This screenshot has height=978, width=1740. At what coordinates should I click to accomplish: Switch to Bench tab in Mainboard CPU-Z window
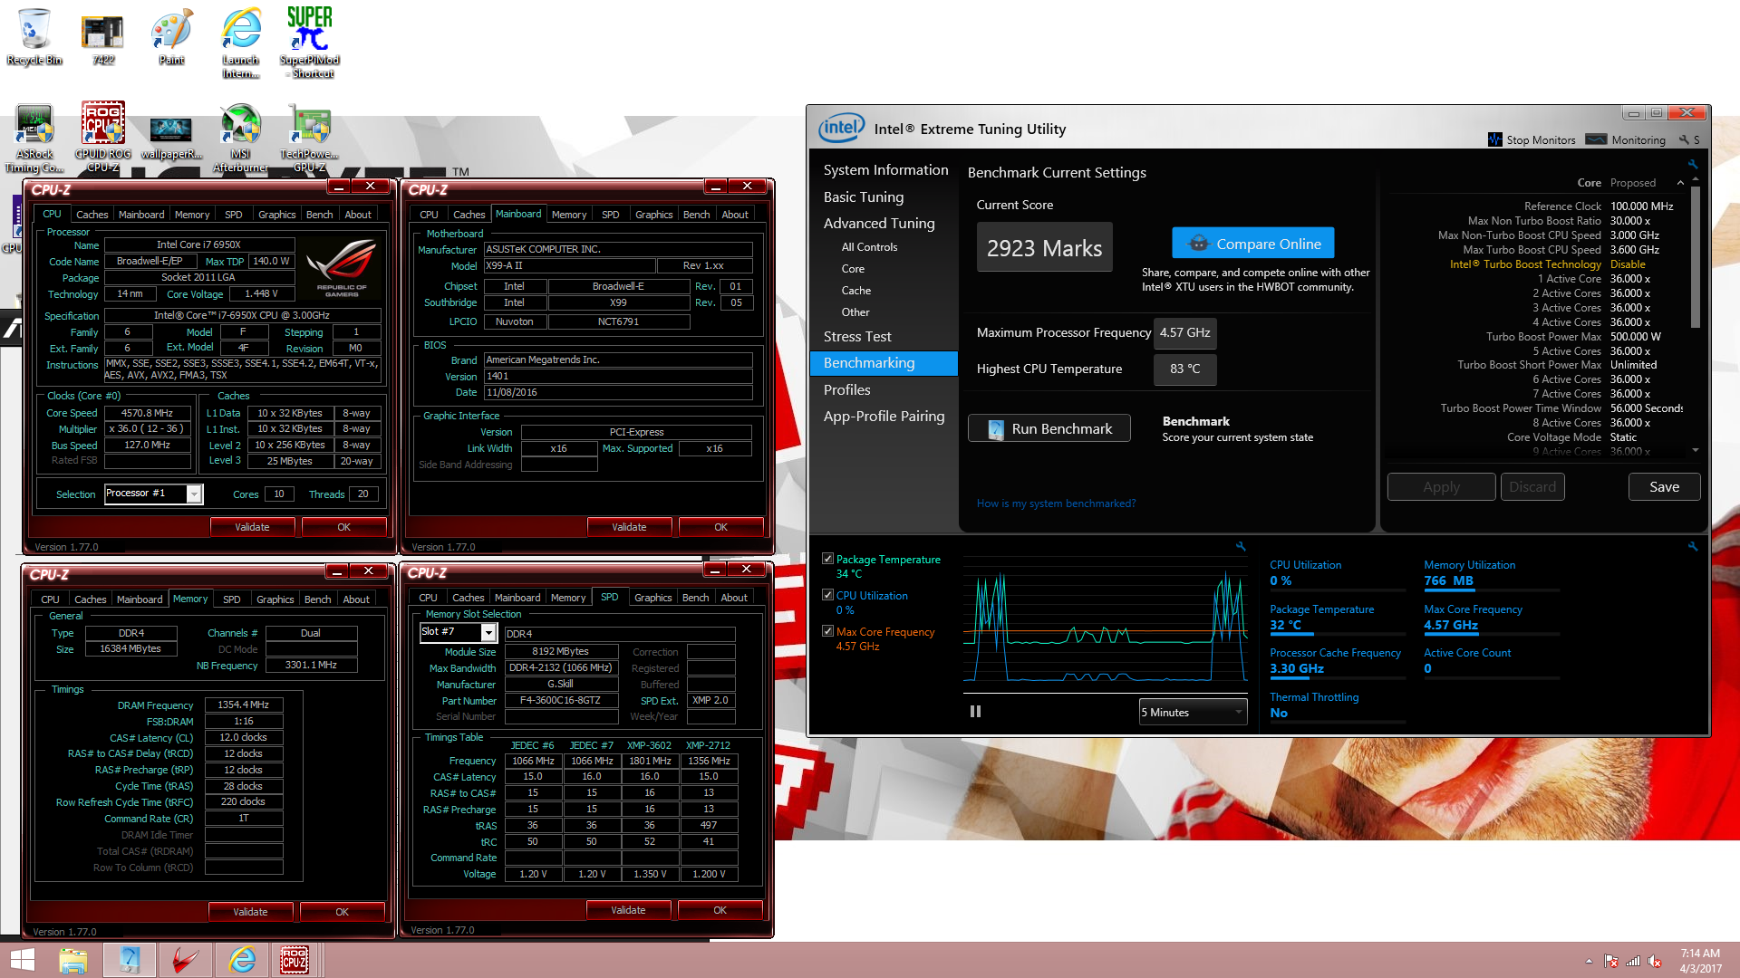[x=696, y=215]
